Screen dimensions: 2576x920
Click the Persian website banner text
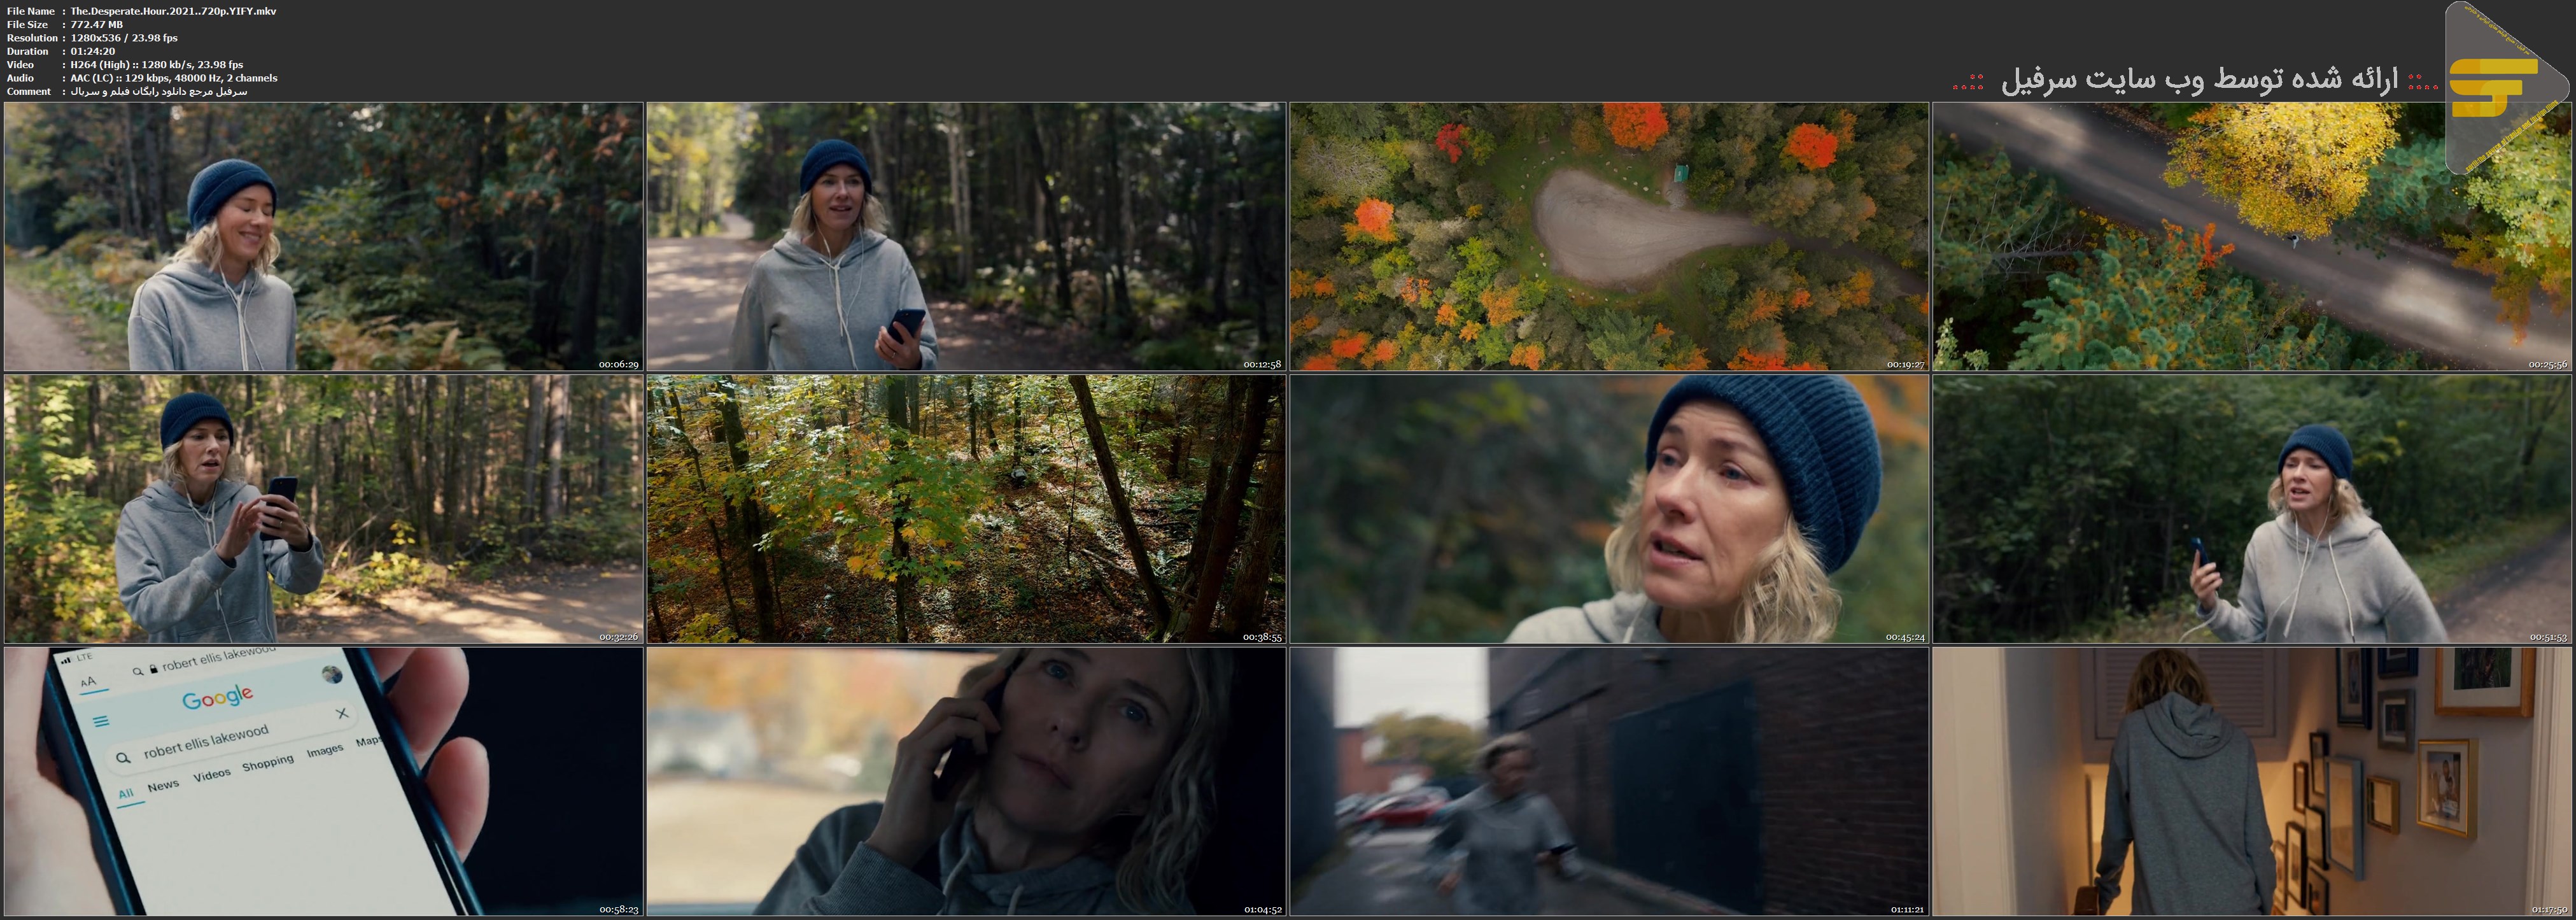[2198, 80]
